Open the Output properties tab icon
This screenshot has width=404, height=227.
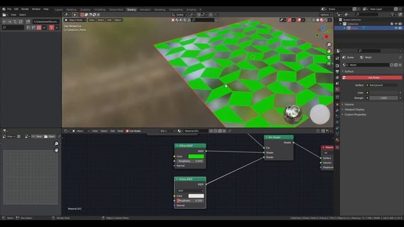(x=337, y=71)
